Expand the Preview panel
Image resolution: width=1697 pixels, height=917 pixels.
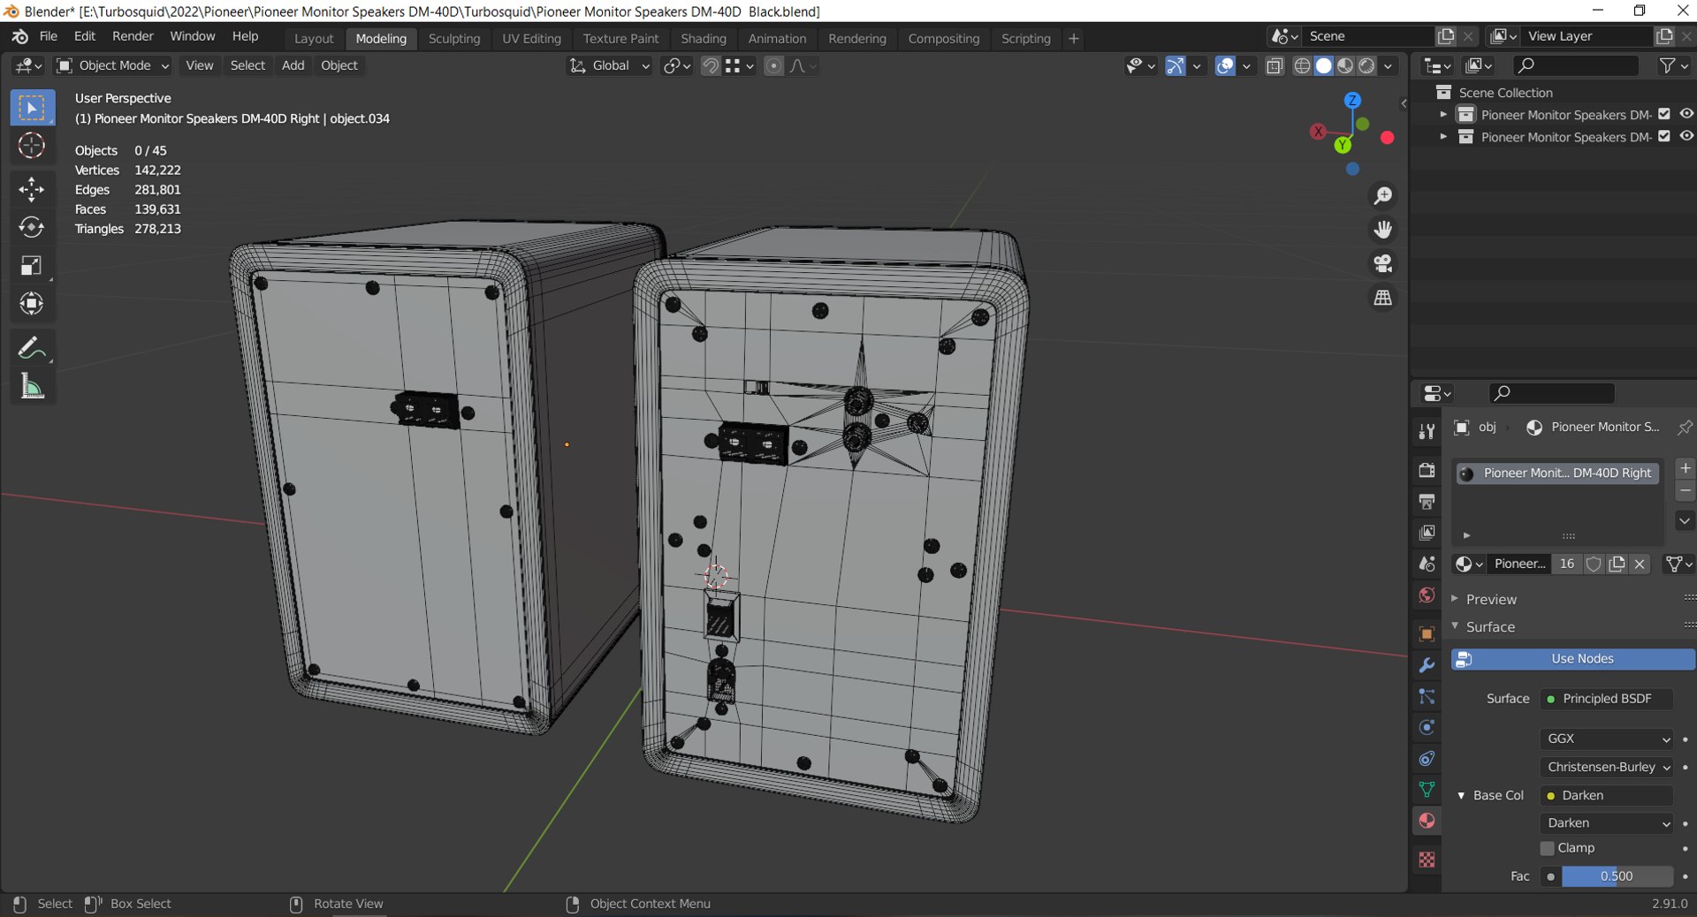(x=1491, y=599)
